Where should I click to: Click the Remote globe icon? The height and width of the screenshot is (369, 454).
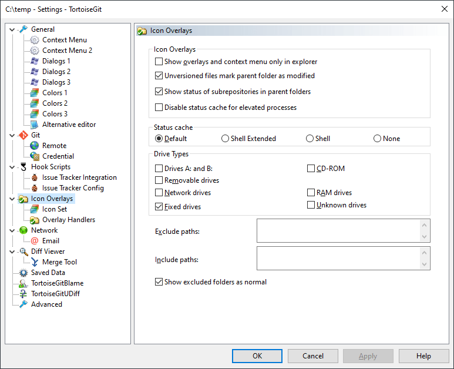click(35, 146)
